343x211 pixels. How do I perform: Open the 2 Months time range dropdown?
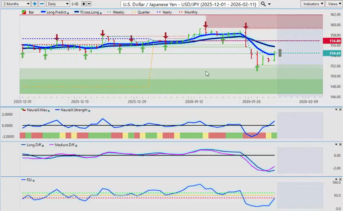point(15,4)
